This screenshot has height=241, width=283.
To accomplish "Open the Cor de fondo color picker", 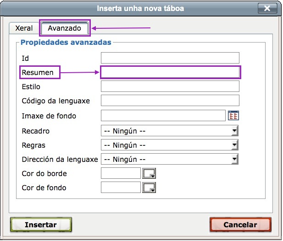I will [x=150, y=188].
